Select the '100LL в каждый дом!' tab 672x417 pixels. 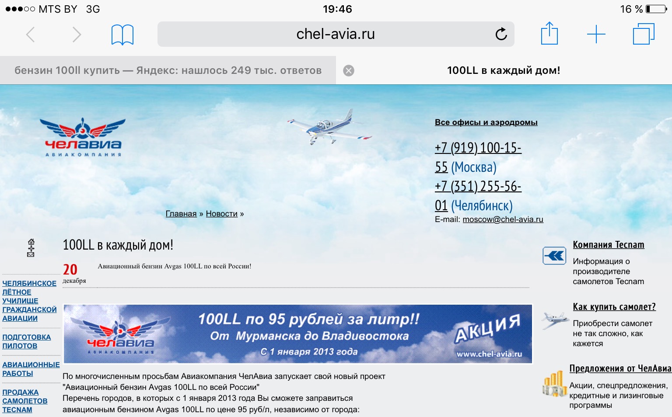(x=503, y=70)
